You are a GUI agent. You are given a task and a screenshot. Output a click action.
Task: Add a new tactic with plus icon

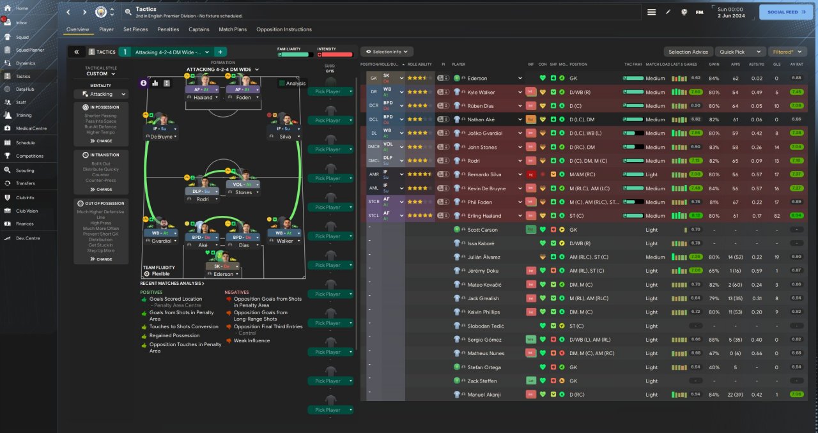220,52
